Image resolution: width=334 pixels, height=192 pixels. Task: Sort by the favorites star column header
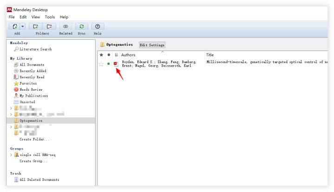click(x=102, y=55)
